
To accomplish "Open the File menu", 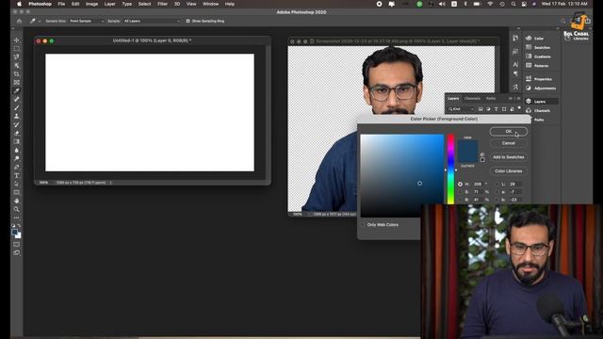I will pyautogui.click(x=61, y=4).
